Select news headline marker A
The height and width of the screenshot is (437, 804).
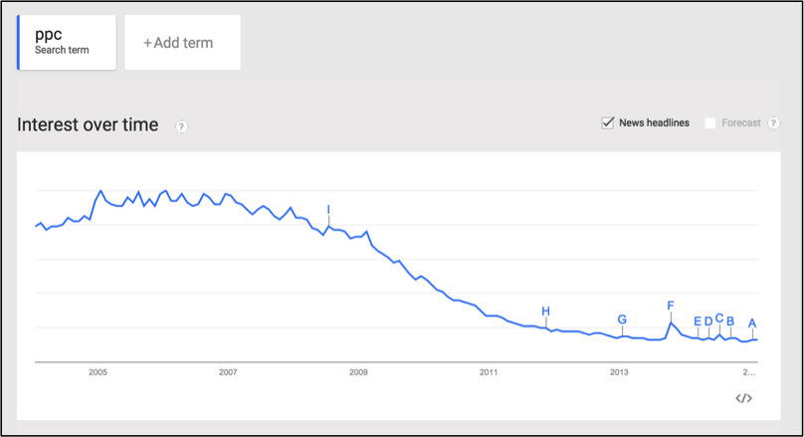pyautogui.click(x=752, y=324)
